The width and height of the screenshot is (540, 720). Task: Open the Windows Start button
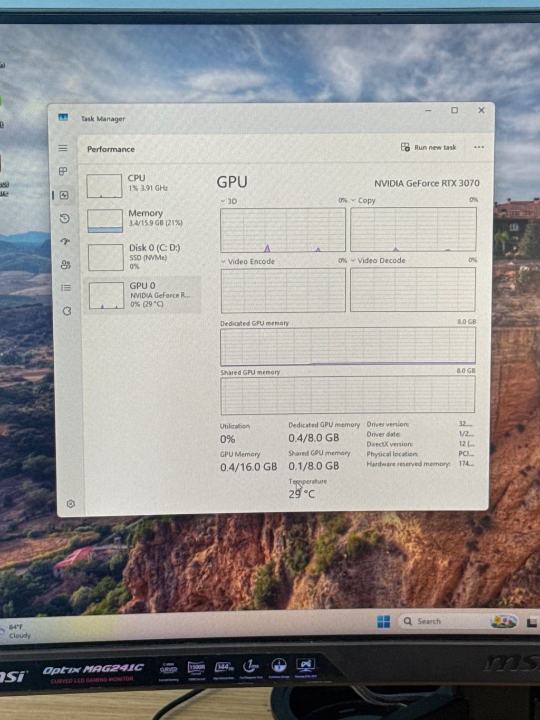384,621
